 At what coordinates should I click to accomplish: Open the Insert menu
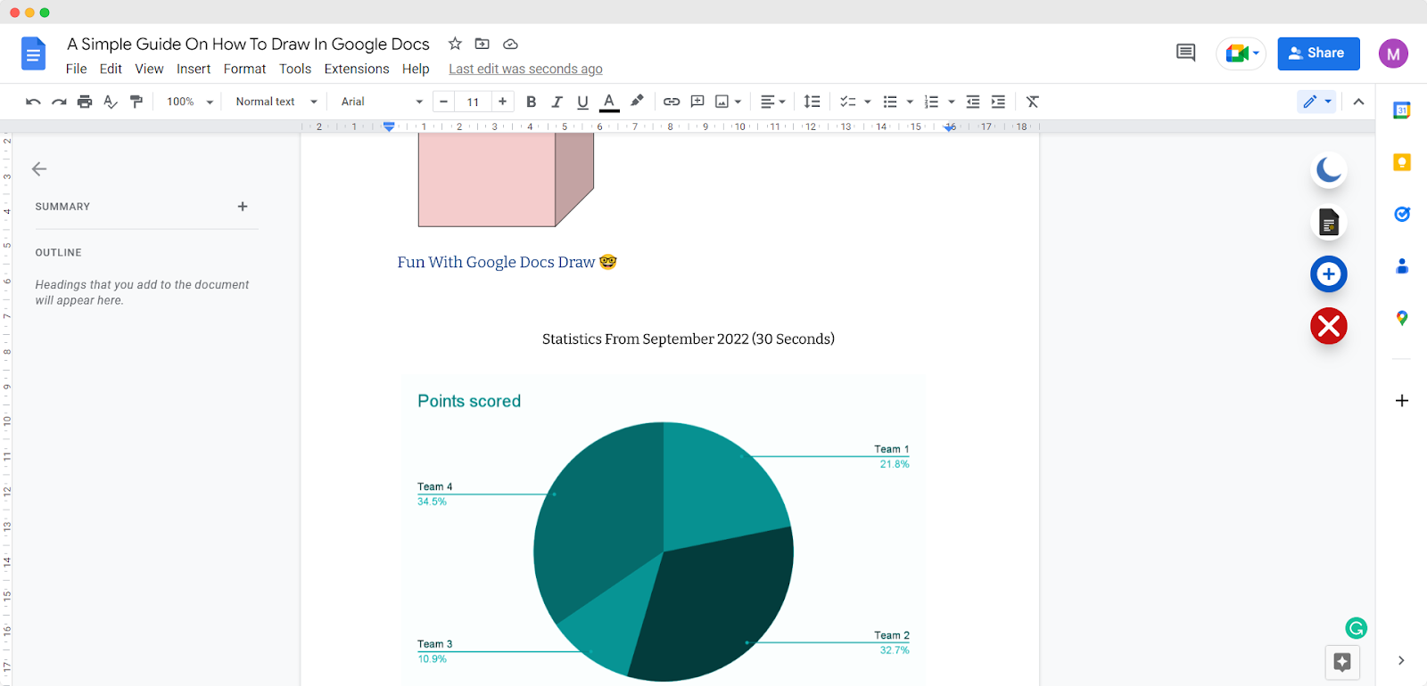(194, 69)
